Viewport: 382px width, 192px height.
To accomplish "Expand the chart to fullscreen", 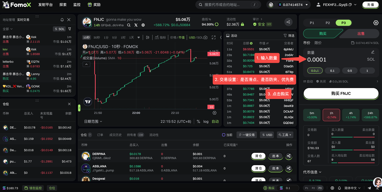I will 214,37.
